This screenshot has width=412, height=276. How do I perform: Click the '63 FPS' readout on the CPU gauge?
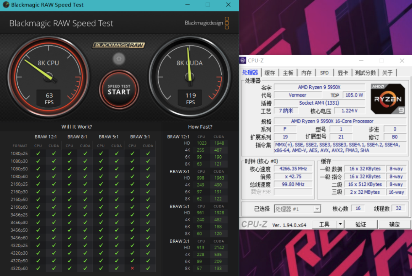click(x=49, y=99)
